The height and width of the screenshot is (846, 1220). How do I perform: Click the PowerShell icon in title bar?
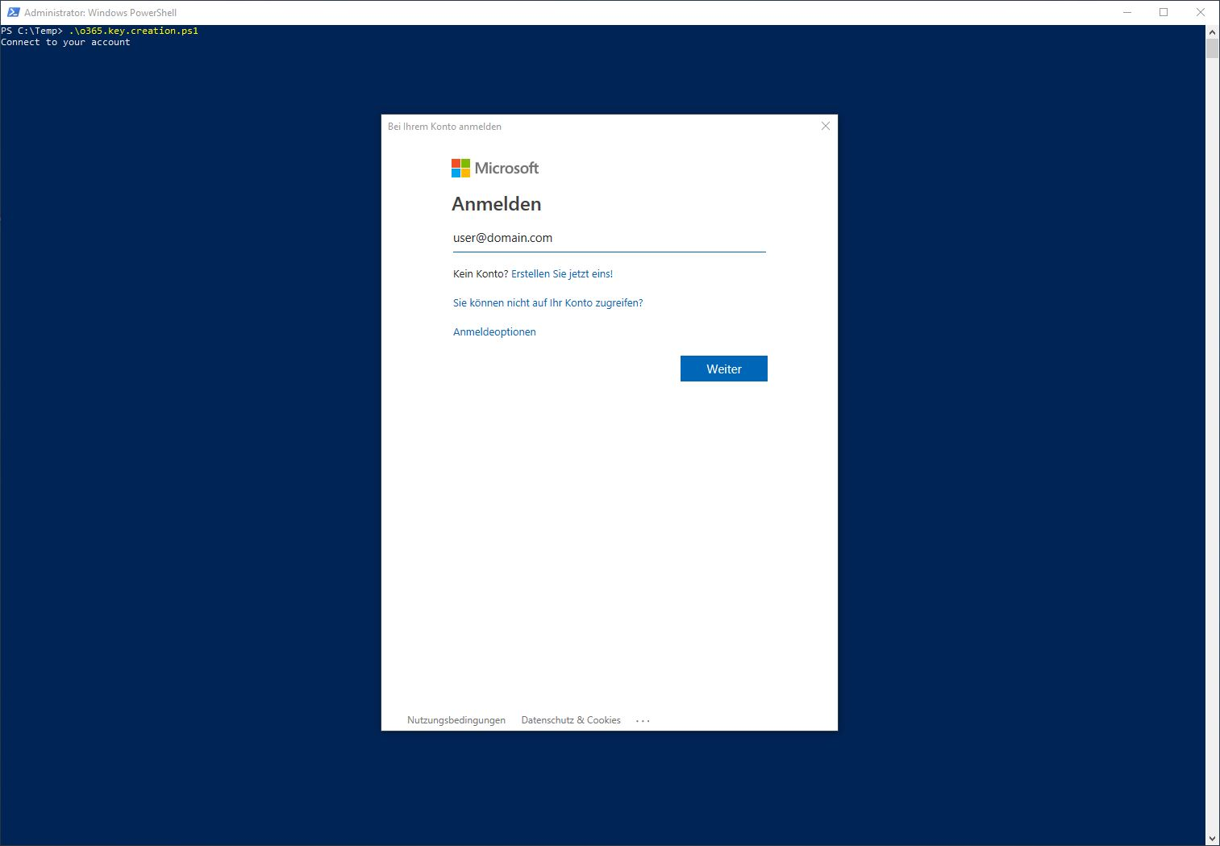point(13,12)
